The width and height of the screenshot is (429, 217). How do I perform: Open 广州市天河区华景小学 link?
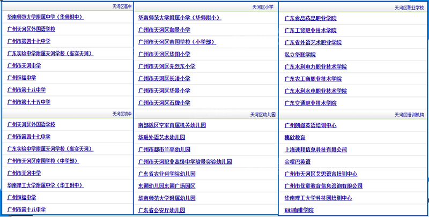coord(164,91)
